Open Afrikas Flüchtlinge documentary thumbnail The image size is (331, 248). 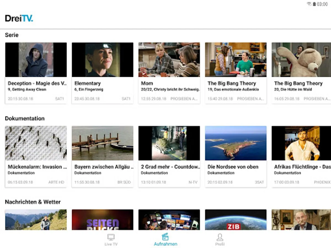click(301, 143)
